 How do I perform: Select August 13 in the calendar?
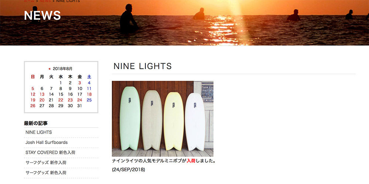click(42, 94)
